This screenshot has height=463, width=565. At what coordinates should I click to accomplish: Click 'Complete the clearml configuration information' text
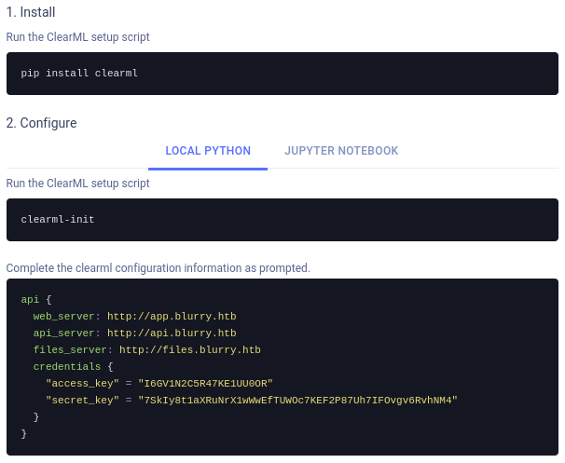click(158, 268)
